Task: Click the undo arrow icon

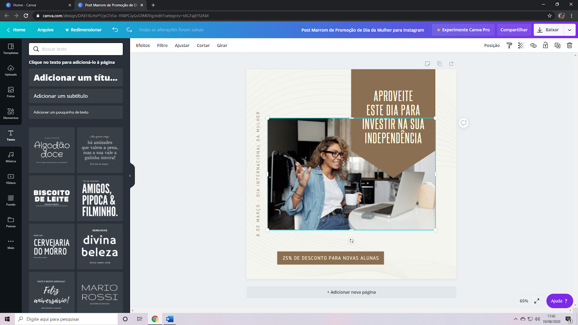Action: [x=115, y=30]
